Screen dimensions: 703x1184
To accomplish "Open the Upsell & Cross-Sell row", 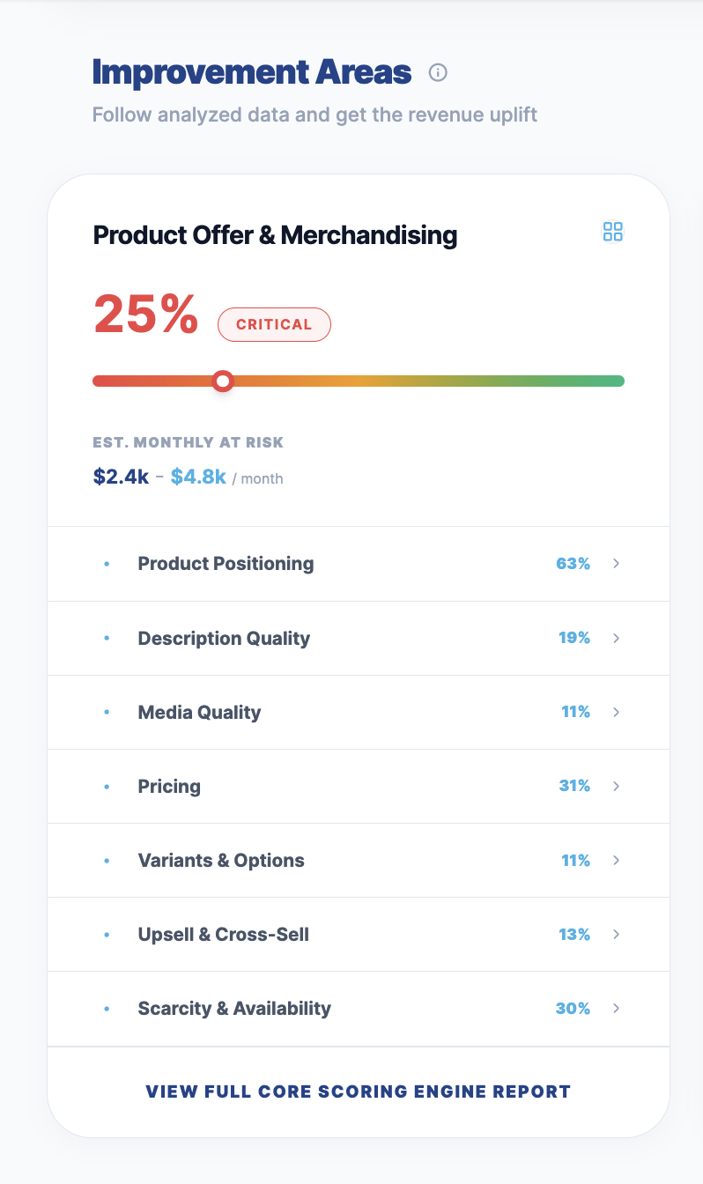I will [224, 934].
